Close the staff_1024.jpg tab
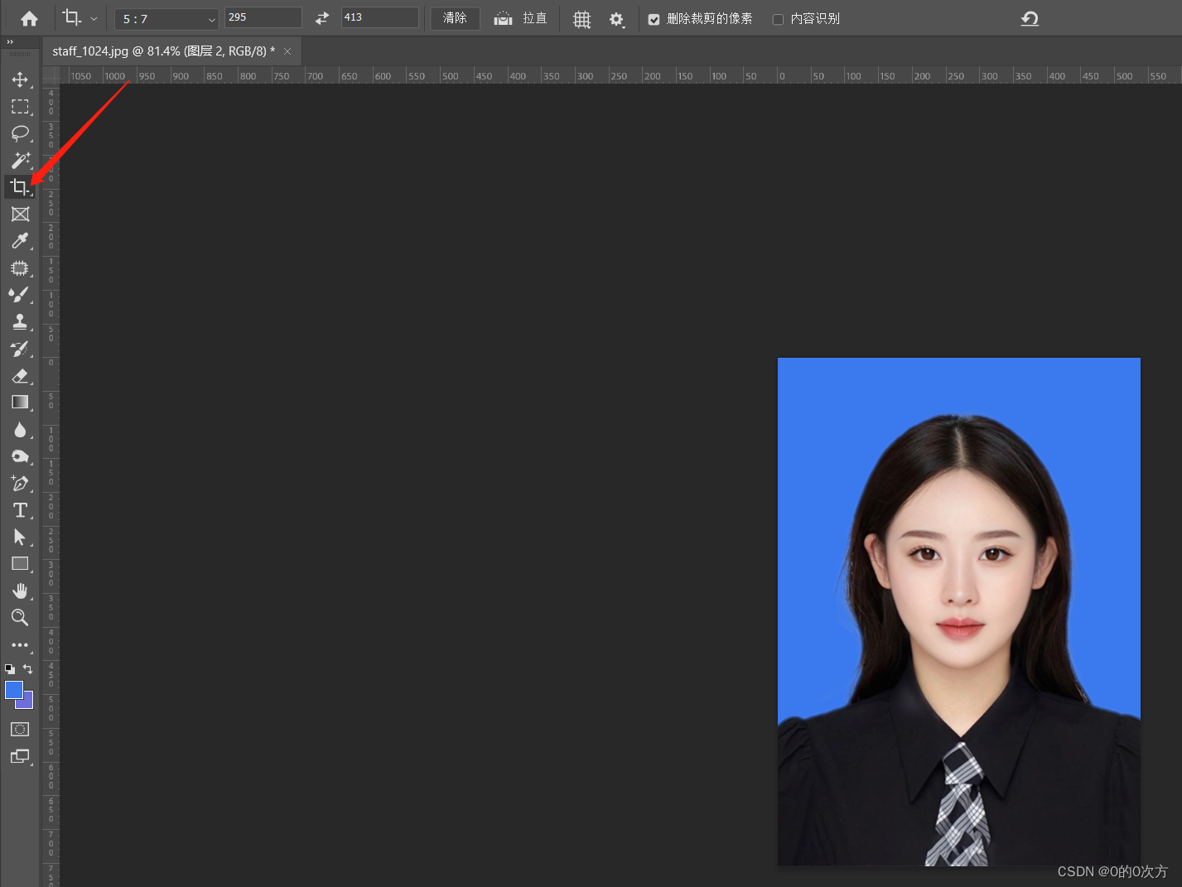1182x887 pixels. point(287,51)
